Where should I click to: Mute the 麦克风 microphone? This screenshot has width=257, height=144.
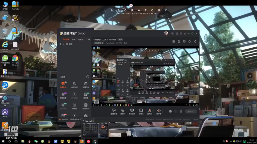click(149, 111)
